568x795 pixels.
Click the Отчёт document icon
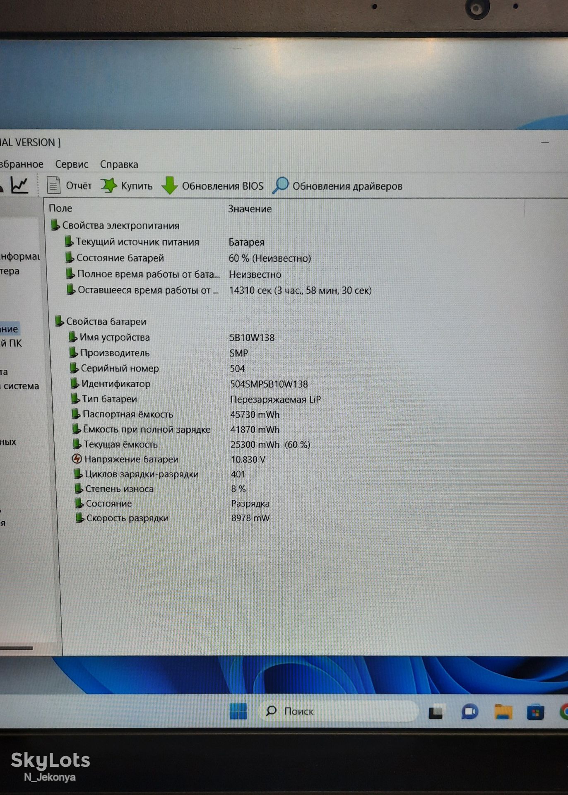[53, 185]
